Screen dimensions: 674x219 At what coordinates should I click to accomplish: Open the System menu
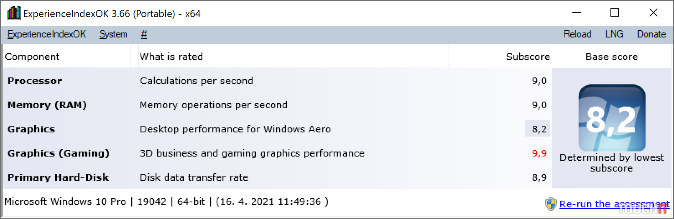[x=113, y=34]
